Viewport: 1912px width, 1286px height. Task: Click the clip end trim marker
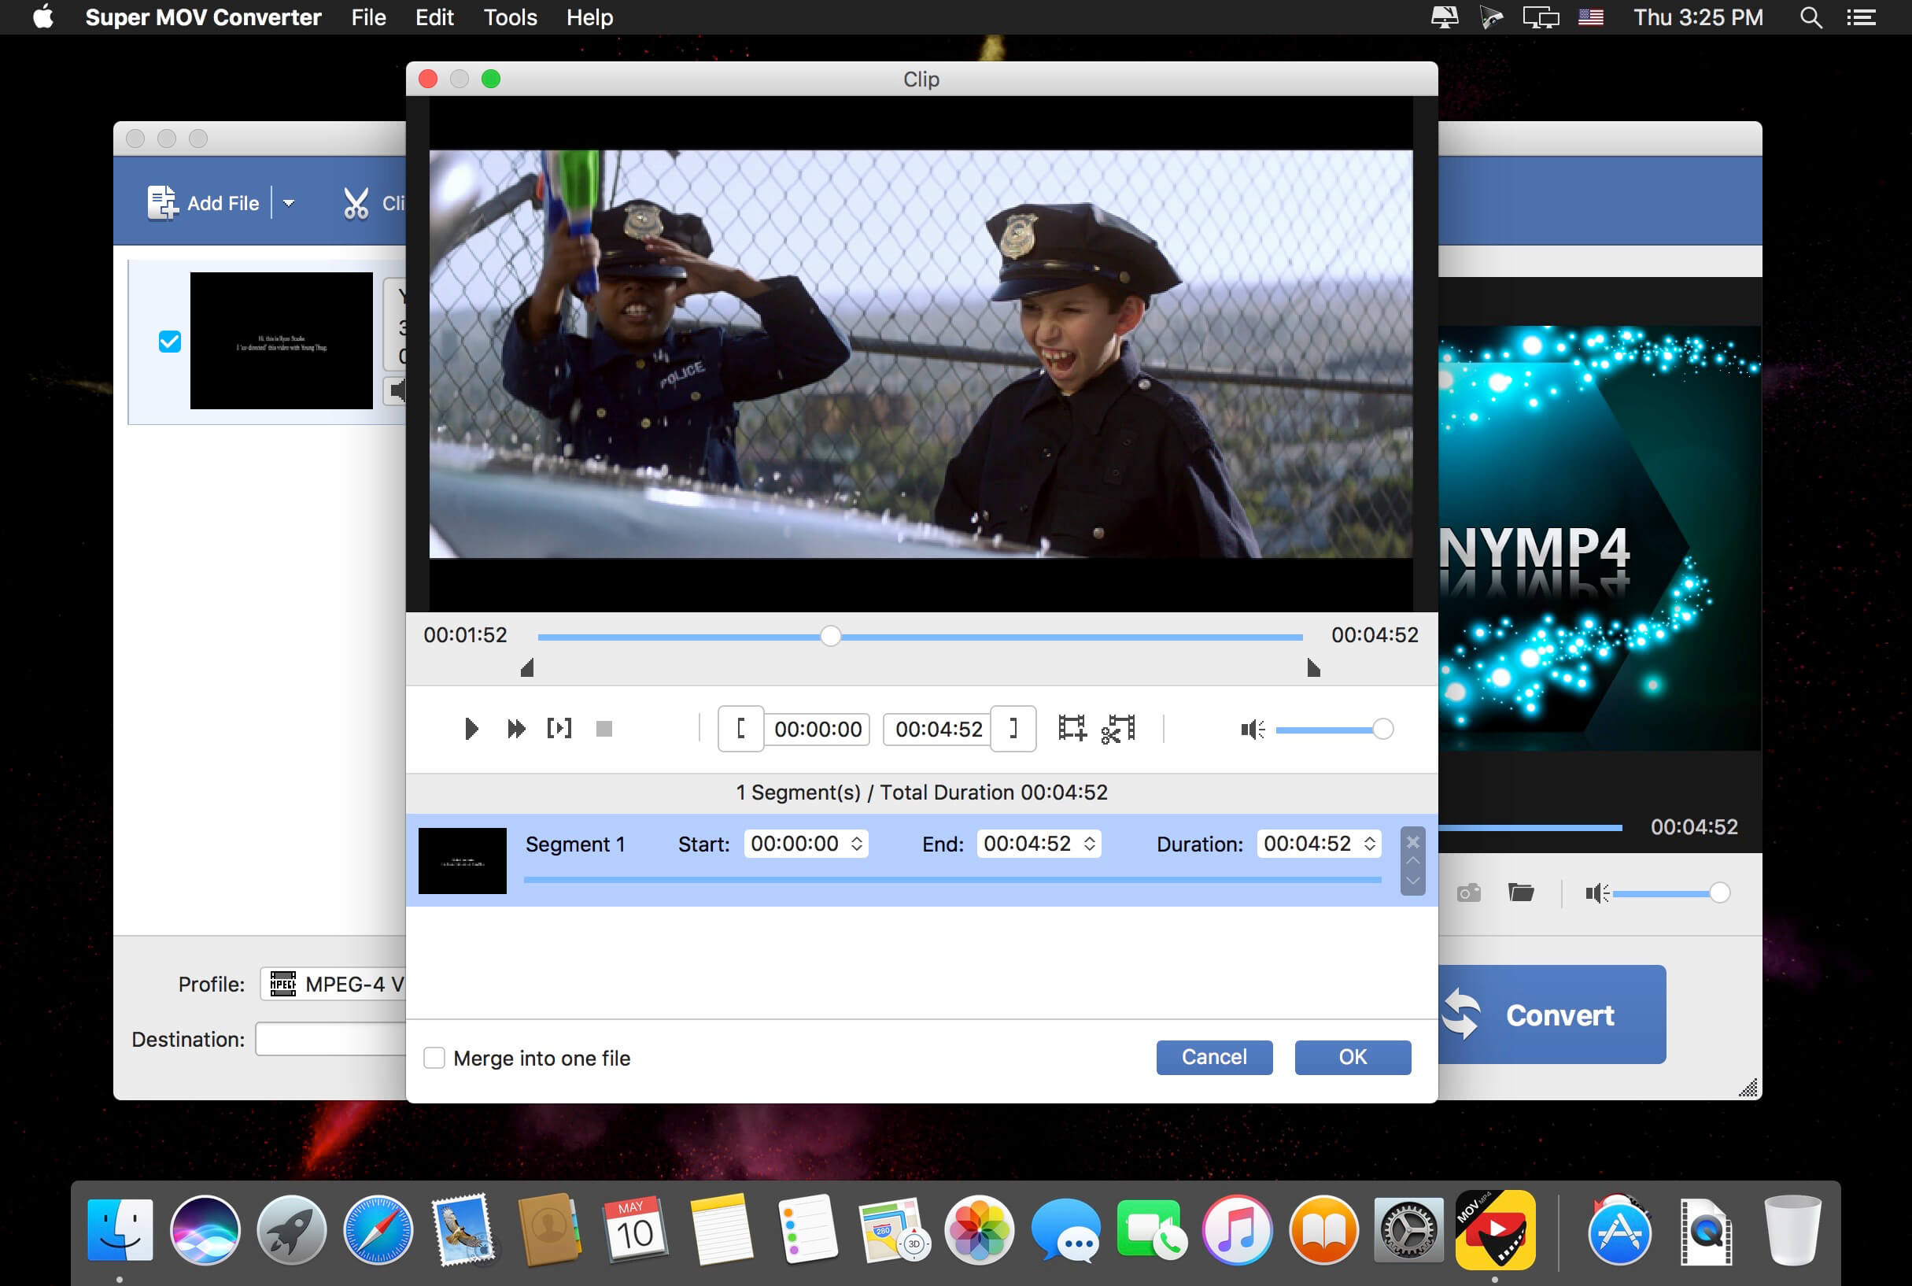(x=1313, y=667)
